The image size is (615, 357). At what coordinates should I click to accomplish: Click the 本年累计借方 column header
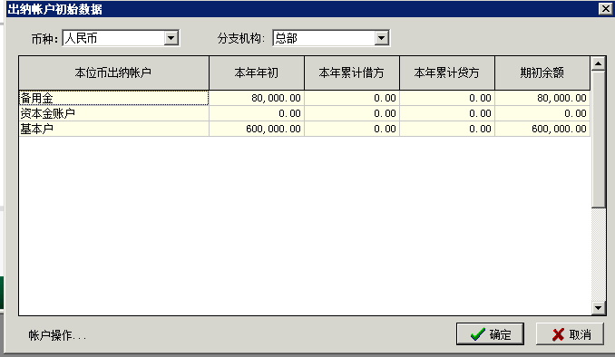click(x=352, y=72)
